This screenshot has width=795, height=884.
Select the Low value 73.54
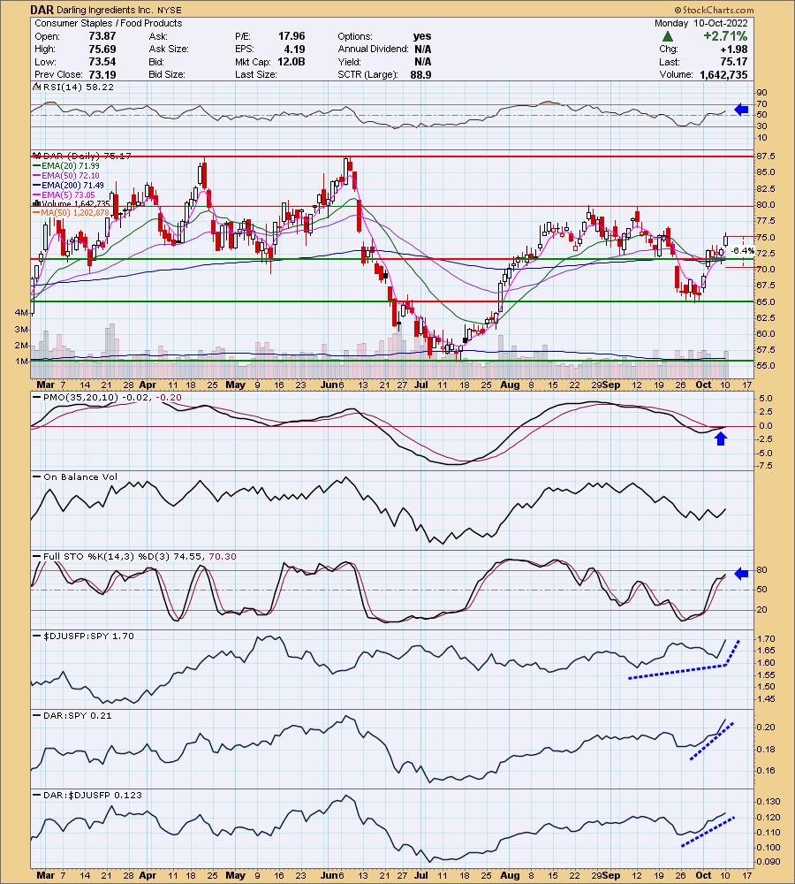coord(102,62)
